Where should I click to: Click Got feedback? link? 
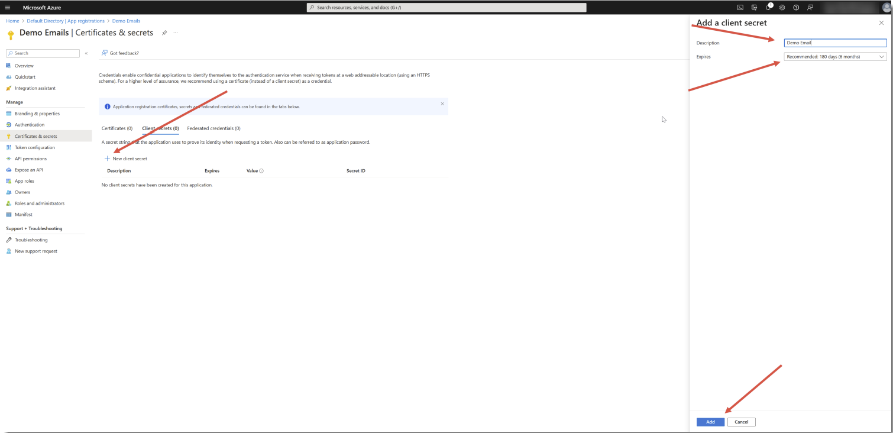click(x=124, y=53)
